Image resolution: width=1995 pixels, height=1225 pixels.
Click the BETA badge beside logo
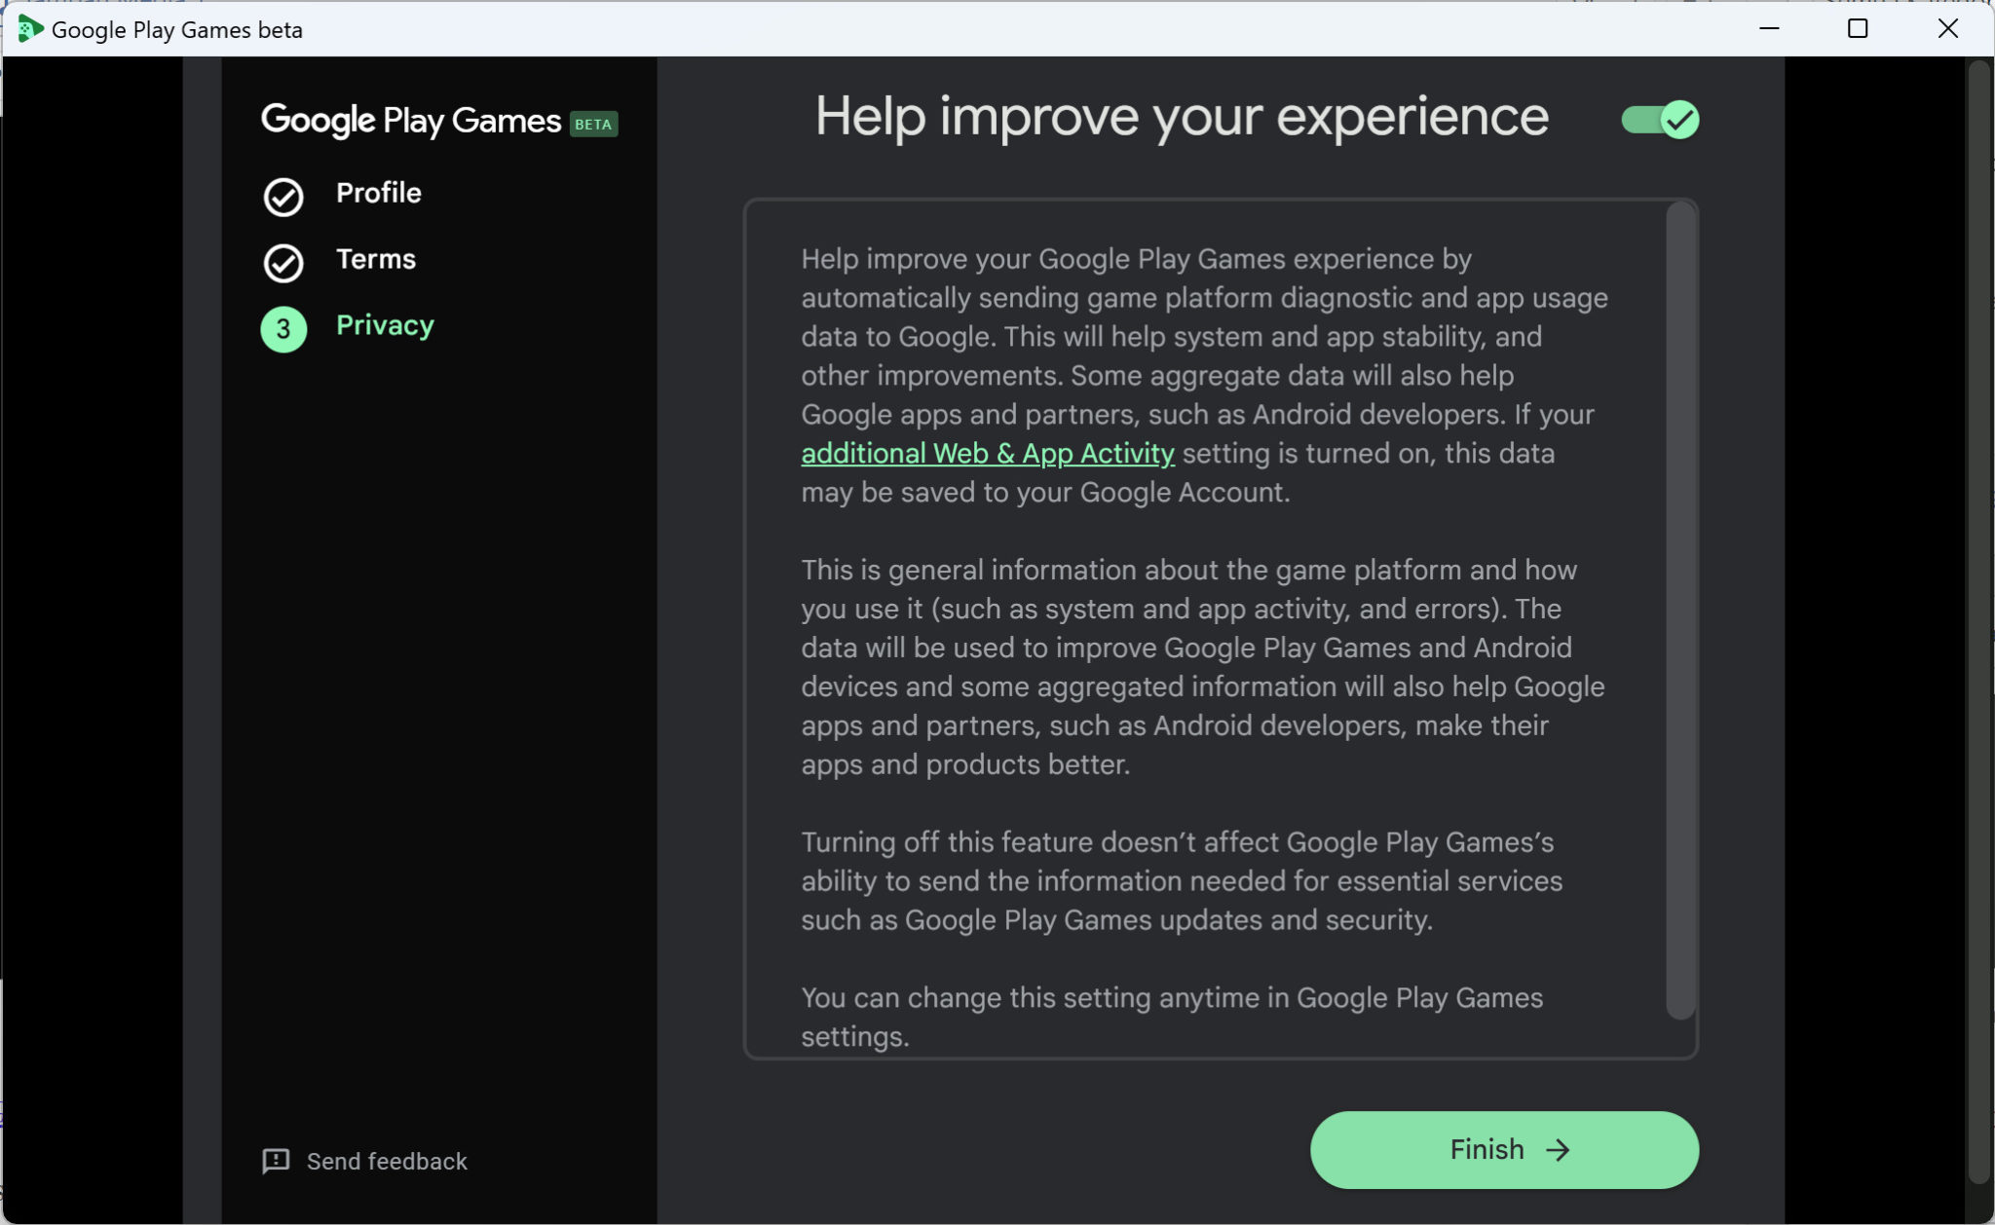[x=593, y=124]
